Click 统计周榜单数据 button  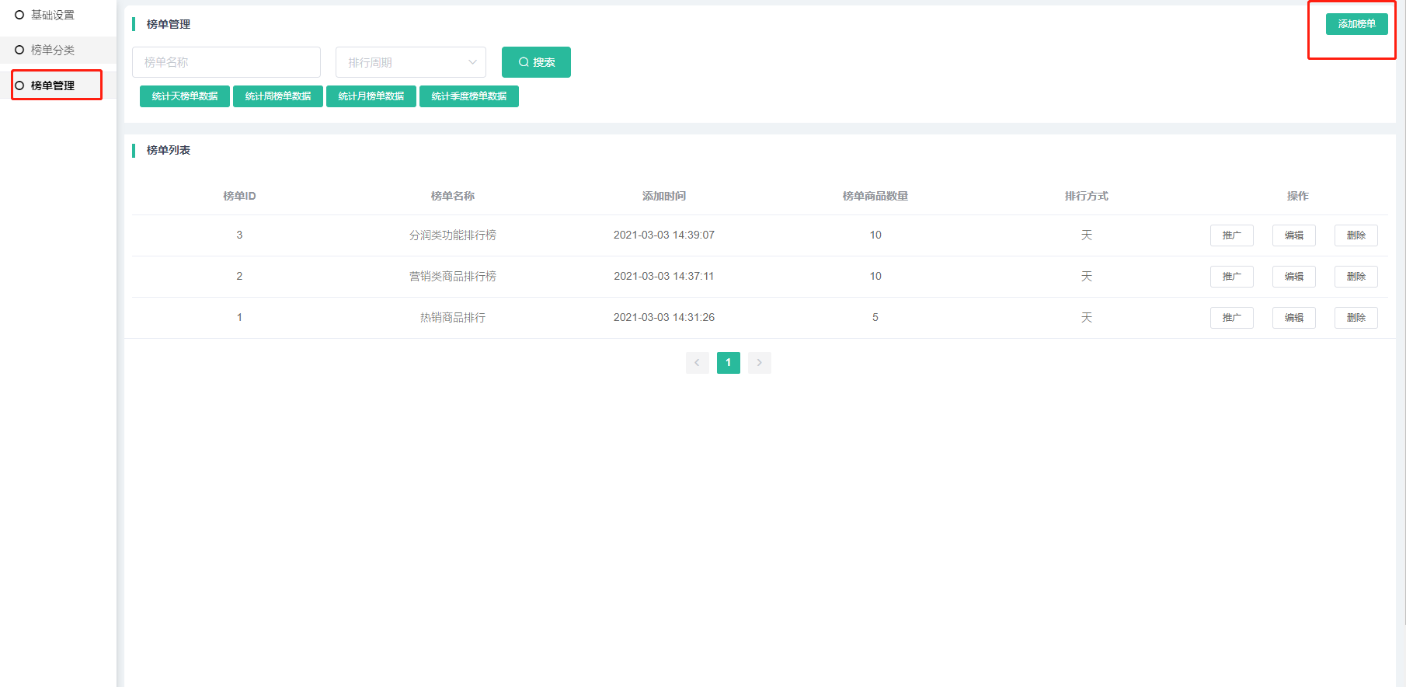[278, 96]
